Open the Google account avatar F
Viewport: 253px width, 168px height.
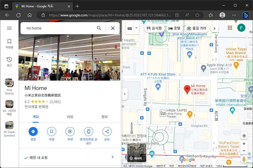241,28
